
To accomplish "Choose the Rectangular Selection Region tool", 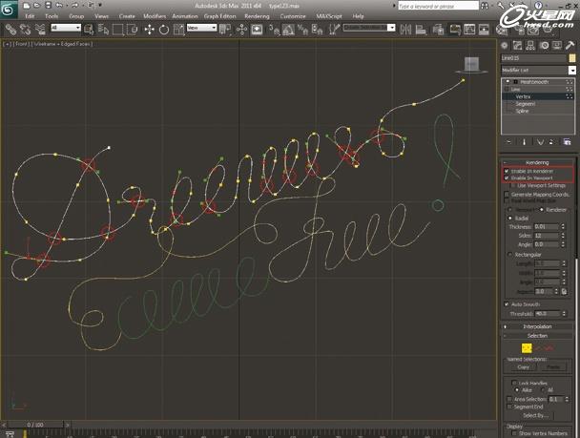I will 117,29.
